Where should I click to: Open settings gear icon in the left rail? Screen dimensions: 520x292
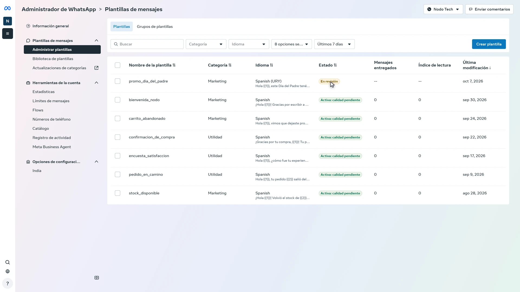tap(8, 271)
